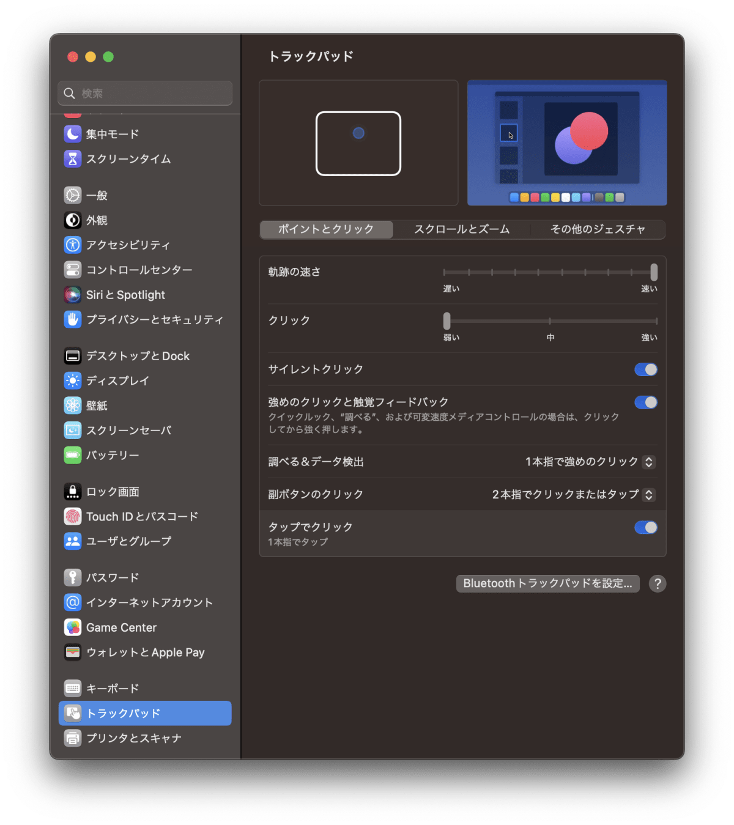Click the 検索 search field

(145, 93)
